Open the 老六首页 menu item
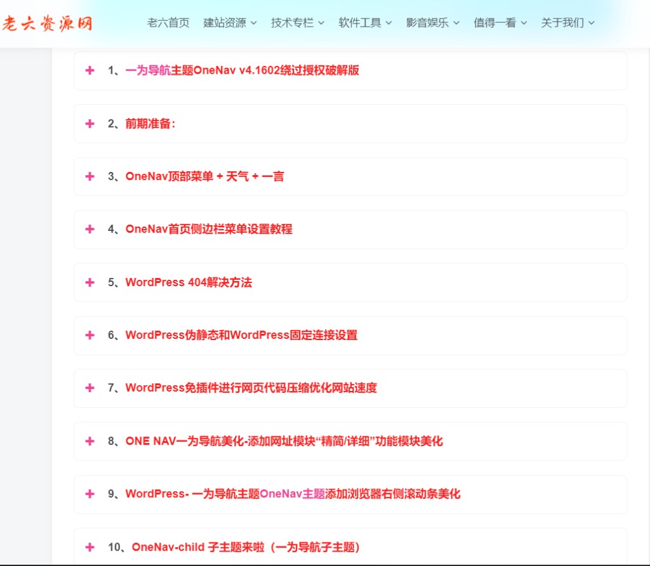This screenshot has width=650, height=566. (168, 23)
